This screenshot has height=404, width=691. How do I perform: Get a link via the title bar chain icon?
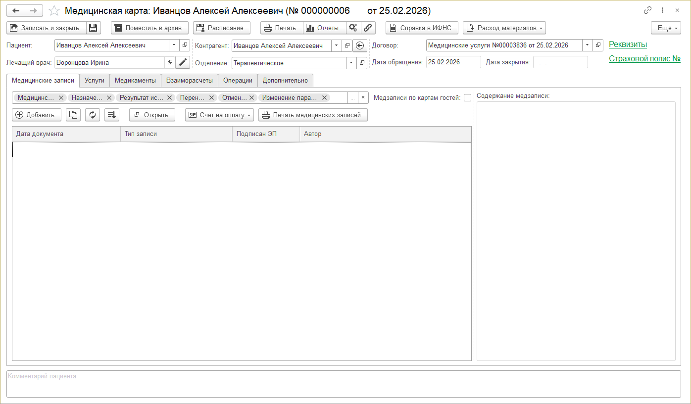(647, 10)
